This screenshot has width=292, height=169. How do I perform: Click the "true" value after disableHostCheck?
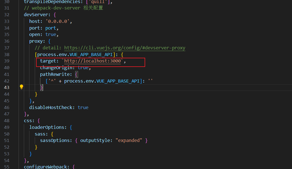(83, 108)
